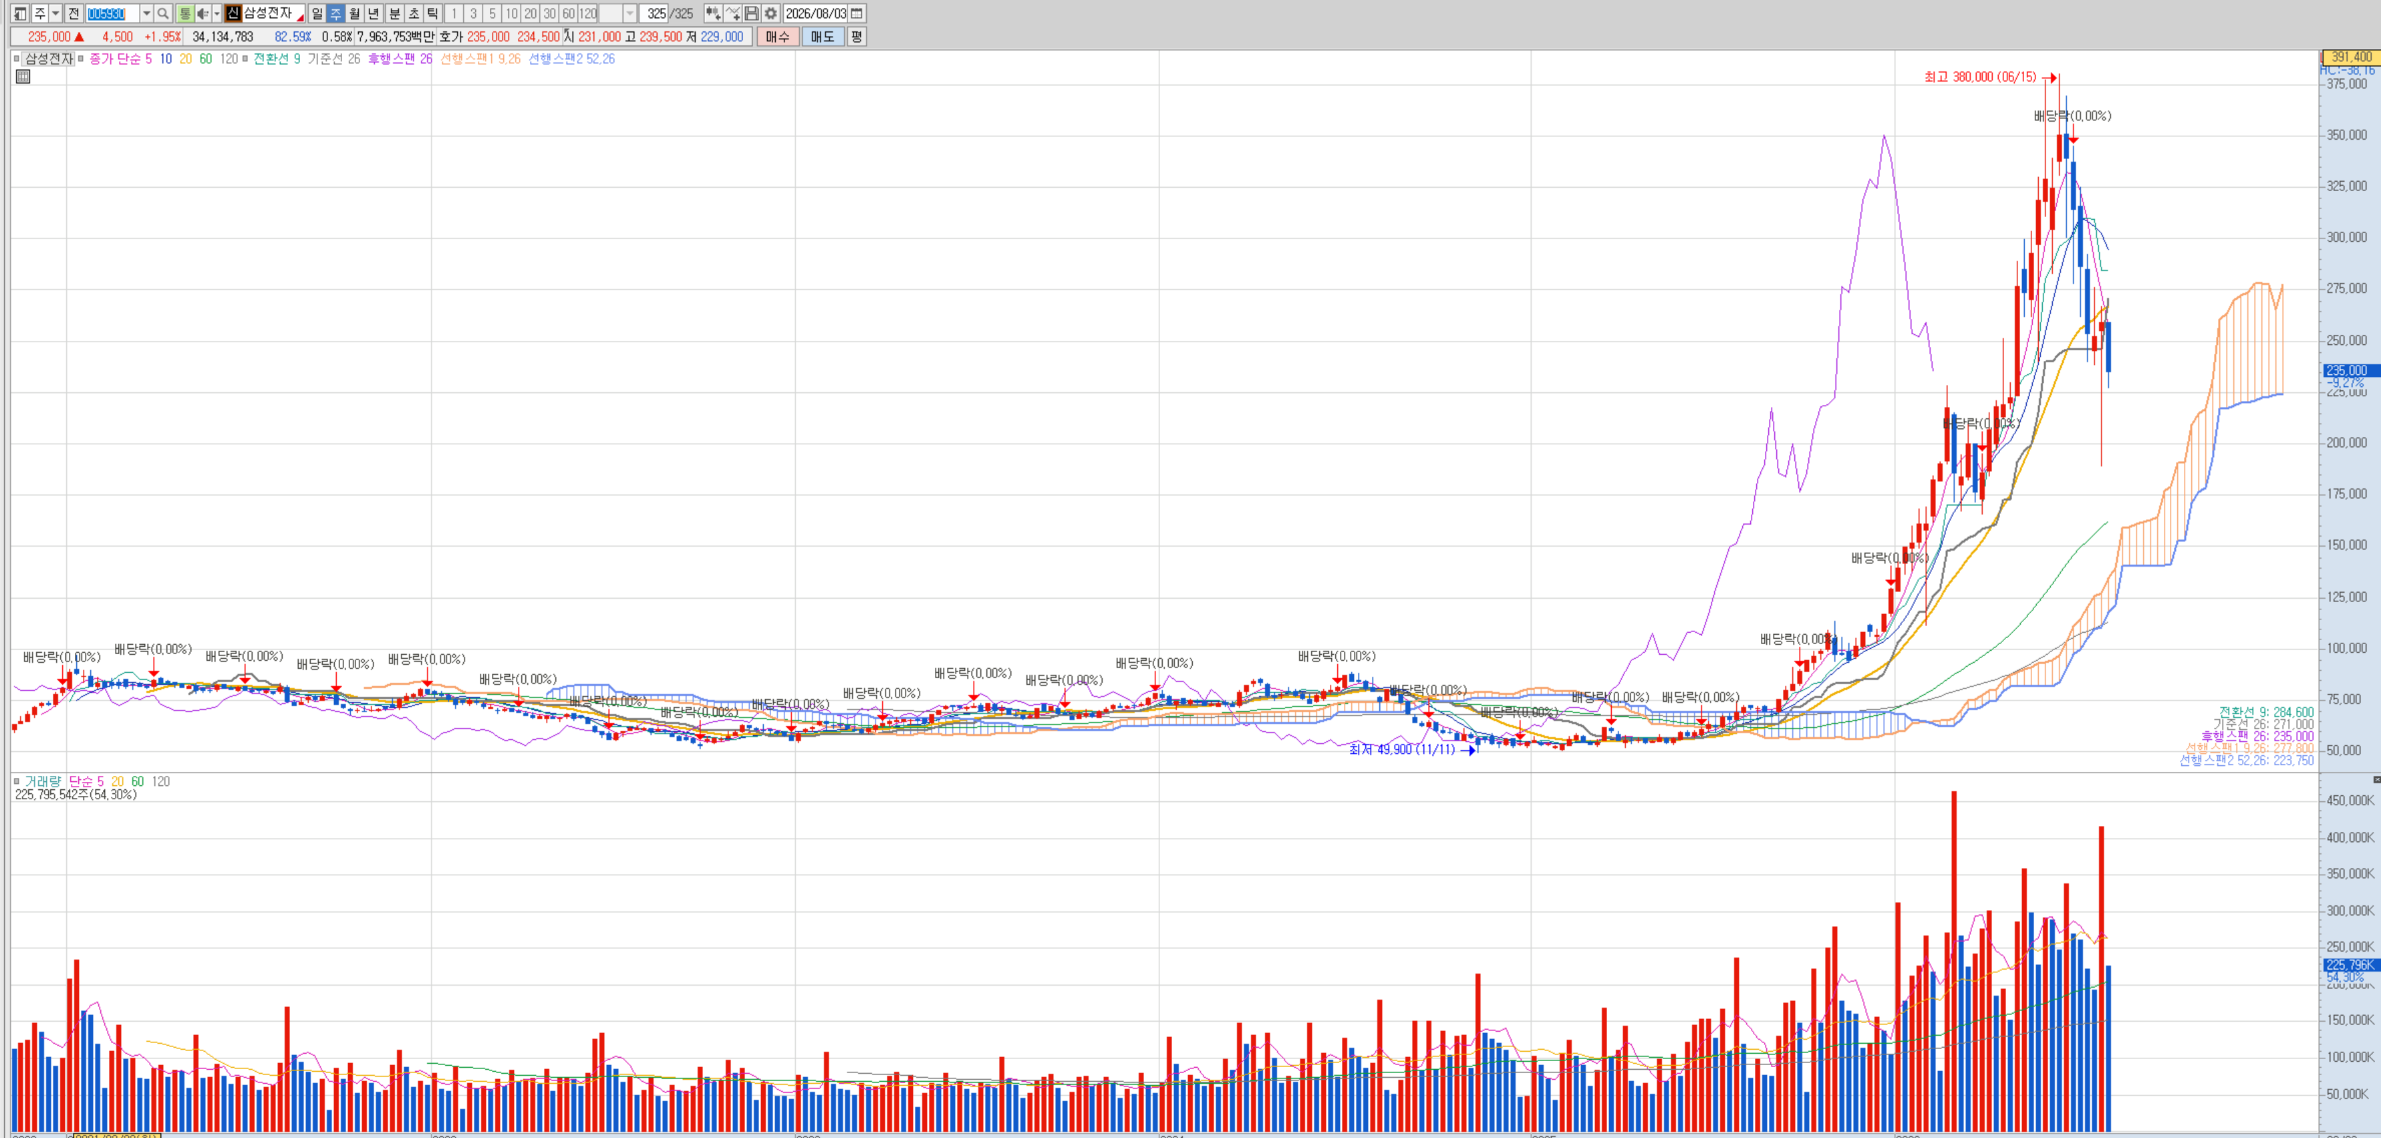The height and width of the screenshot is (1138, 2381).
Task: Click the current price tag 235,000 on axis
Action: pyautogui.click(x=2352, y=371)
